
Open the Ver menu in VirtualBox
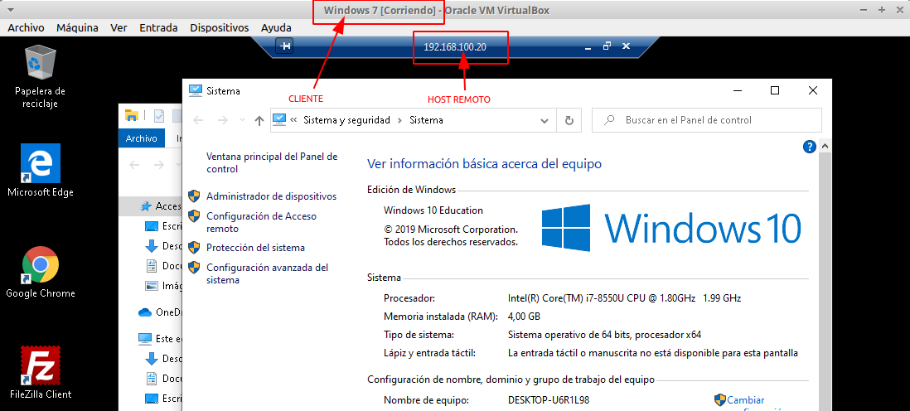point(119,28)
